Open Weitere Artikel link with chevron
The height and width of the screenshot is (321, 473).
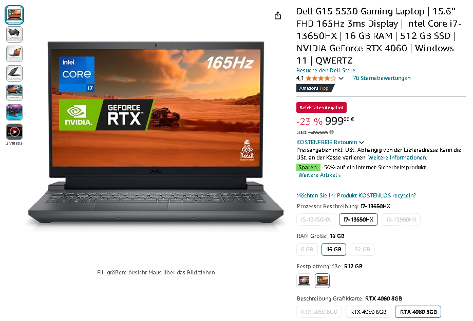[x=319, y=175]
